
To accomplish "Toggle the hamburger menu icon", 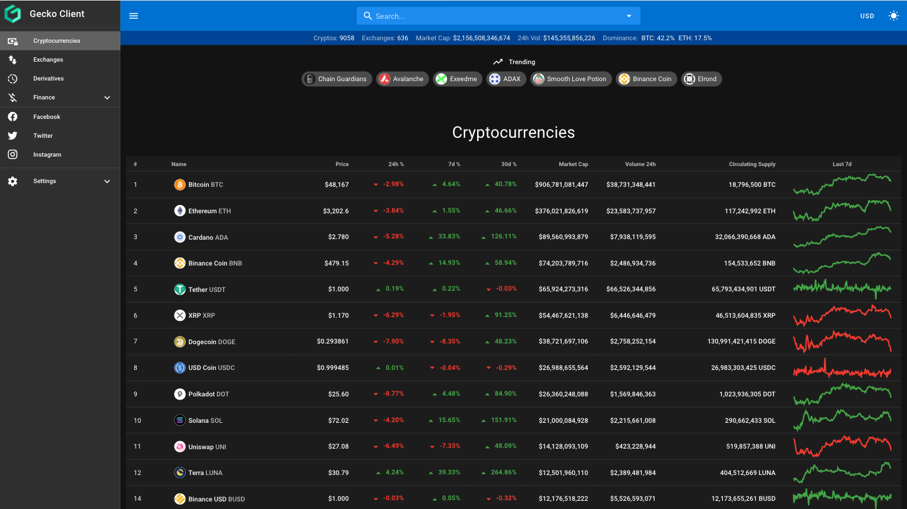I will (134, 16).
